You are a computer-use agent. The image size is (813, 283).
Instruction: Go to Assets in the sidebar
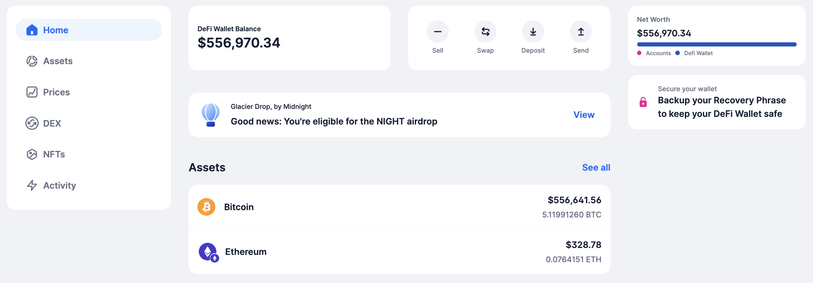(58, 61)
